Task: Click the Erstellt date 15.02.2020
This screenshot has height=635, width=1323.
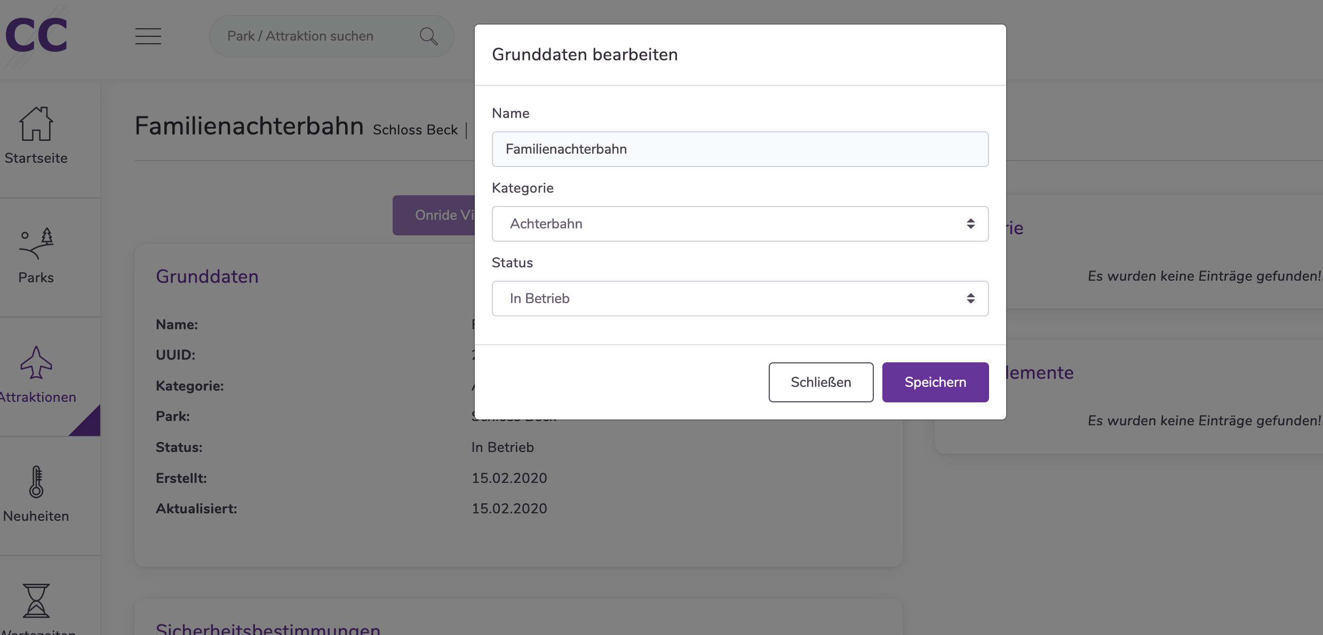Action: click(x=509, y=478)
